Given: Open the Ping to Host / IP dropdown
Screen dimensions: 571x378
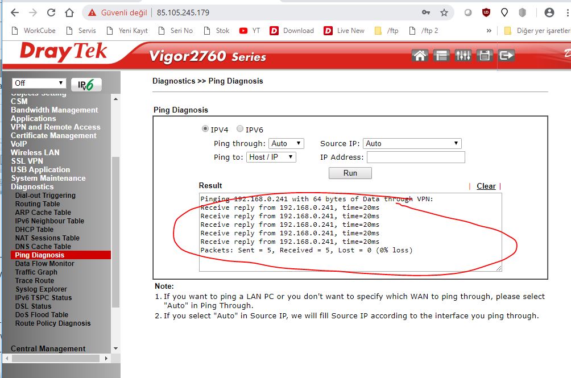Looking at the screenshot, I should point(271,157).
